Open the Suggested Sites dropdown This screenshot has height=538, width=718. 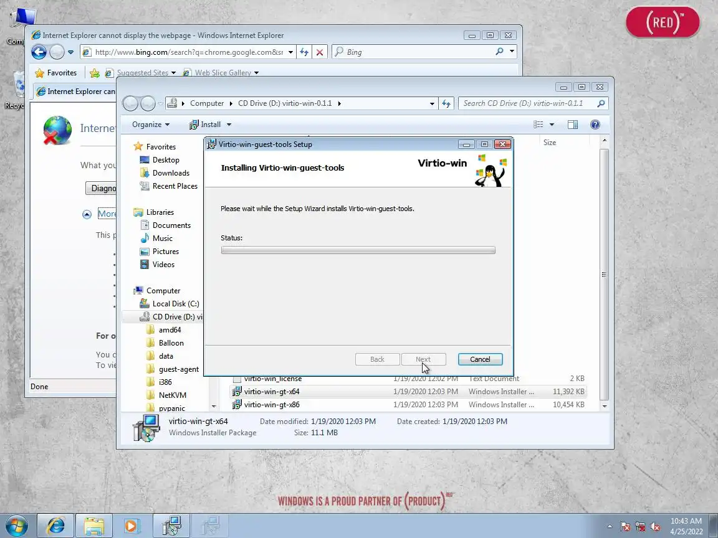coord(173,73)
